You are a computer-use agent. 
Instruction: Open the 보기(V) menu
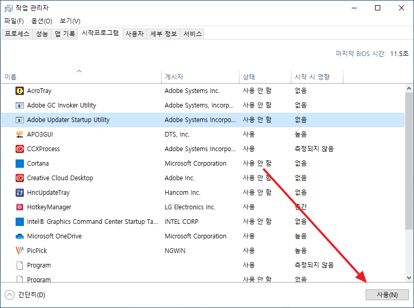pos(70,21)
